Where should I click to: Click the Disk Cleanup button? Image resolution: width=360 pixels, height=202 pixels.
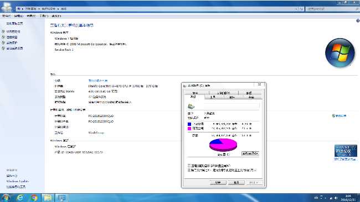(250, 153)
